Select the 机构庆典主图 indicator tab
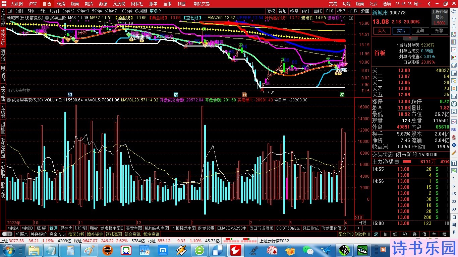Image resolution: width=458 pixels, height=257 pixels. pyautogui.click(x=157, y=228)
